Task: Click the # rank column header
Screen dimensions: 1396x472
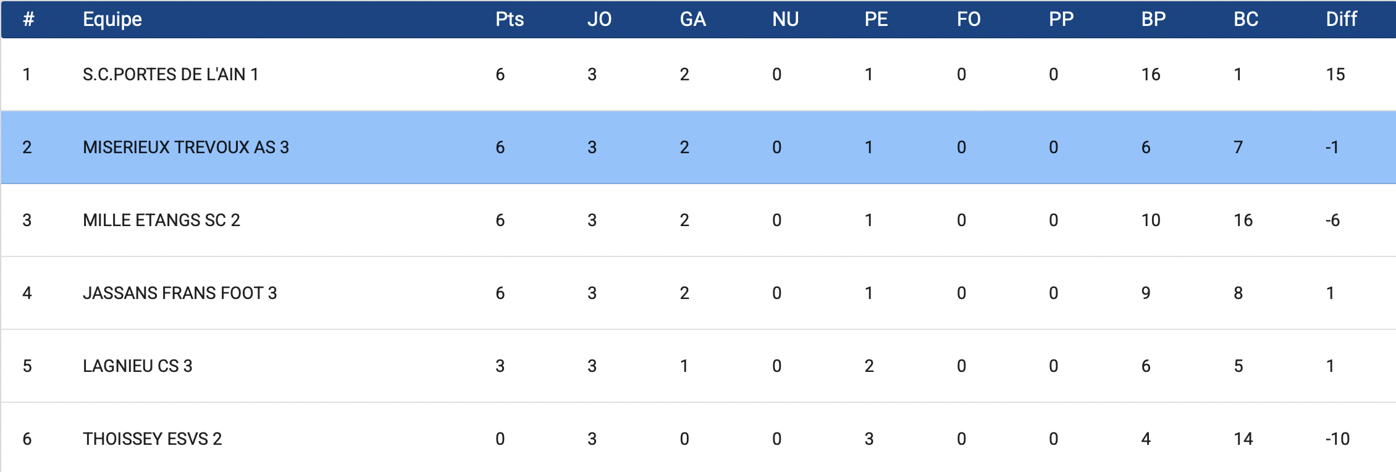Action: [28, 19]
